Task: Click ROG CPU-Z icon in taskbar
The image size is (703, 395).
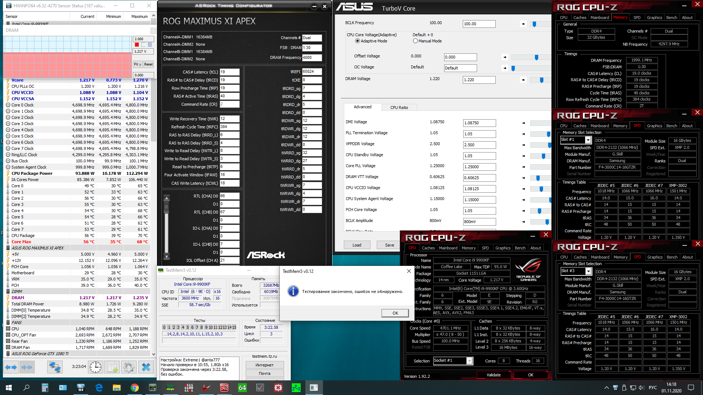Action: point(224,388)
